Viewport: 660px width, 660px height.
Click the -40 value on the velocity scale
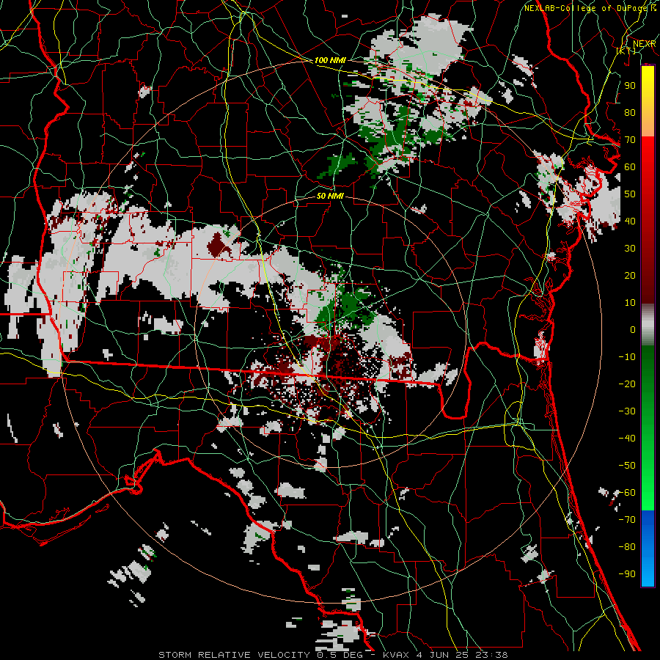click(627, 439)
